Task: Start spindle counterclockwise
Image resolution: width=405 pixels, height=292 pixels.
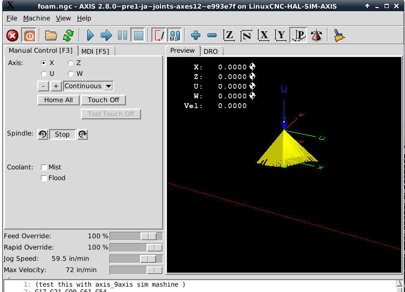Action: pos(43,134)
